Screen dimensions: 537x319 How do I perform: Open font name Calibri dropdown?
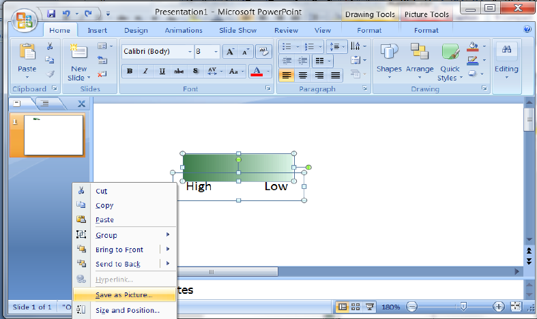(190, 52)
